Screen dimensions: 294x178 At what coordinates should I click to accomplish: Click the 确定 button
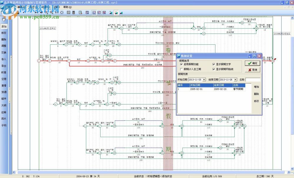point(252,63)
